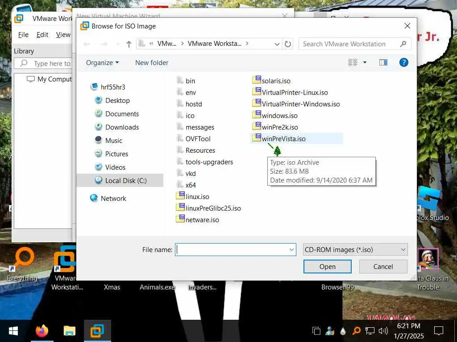Viewport: 457px width, 342px height.
Task: Select Downloads in the navigation pane
Action: pyautogui.click(x=122, y=127)
